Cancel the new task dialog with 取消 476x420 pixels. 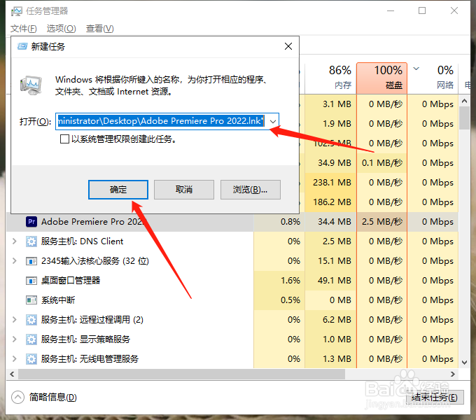pyautogui.click(x=184, y=190)
